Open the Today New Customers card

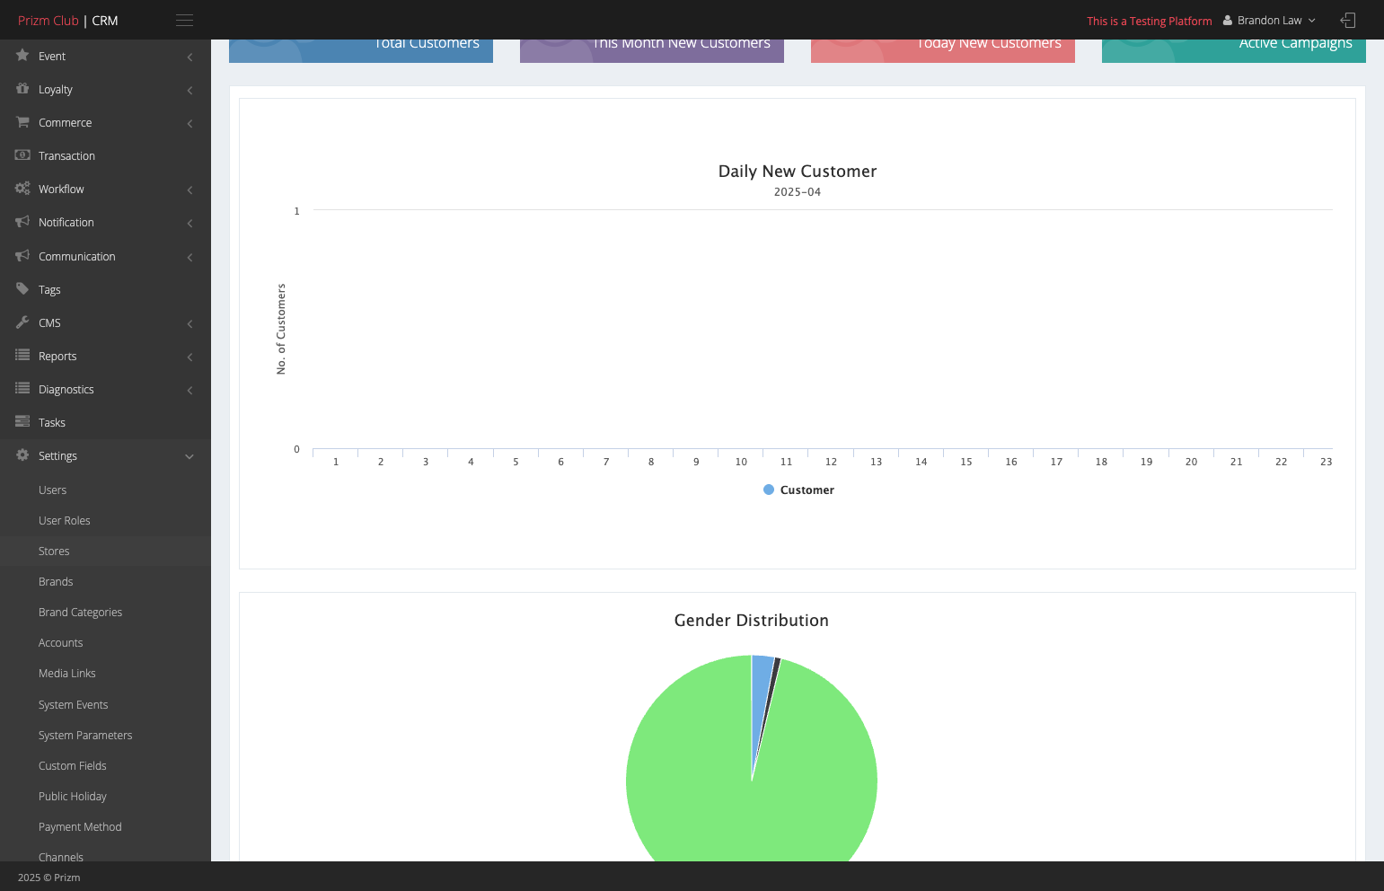(943, 51)
